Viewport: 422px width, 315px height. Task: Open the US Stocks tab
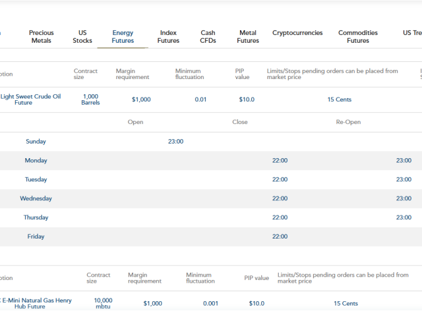point(82,37)
